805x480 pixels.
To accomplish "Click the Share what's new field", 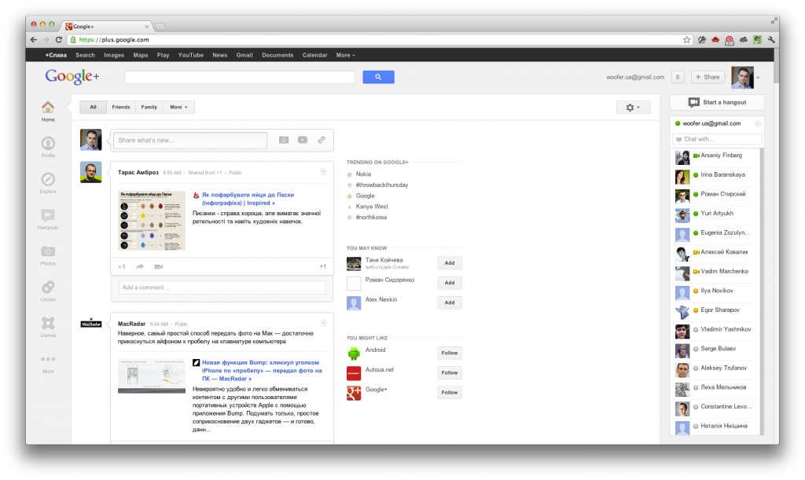I will tap(190, 140).
